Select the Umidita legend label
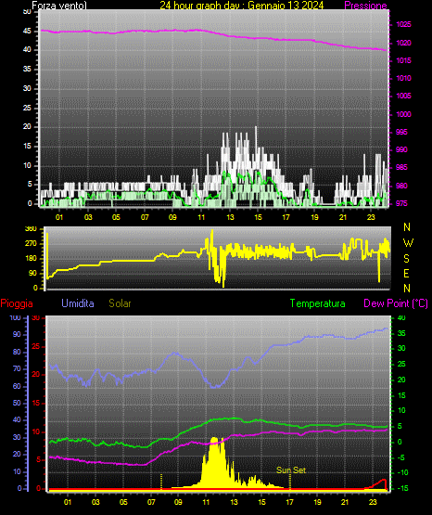The image size is (432, 515). coord(78,303)
